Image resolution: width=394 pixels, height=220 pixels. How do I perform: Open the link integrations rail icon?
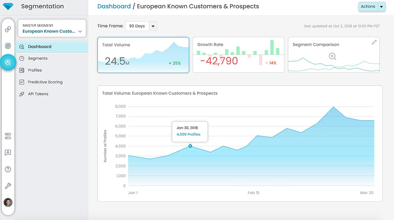coord(8,29)
